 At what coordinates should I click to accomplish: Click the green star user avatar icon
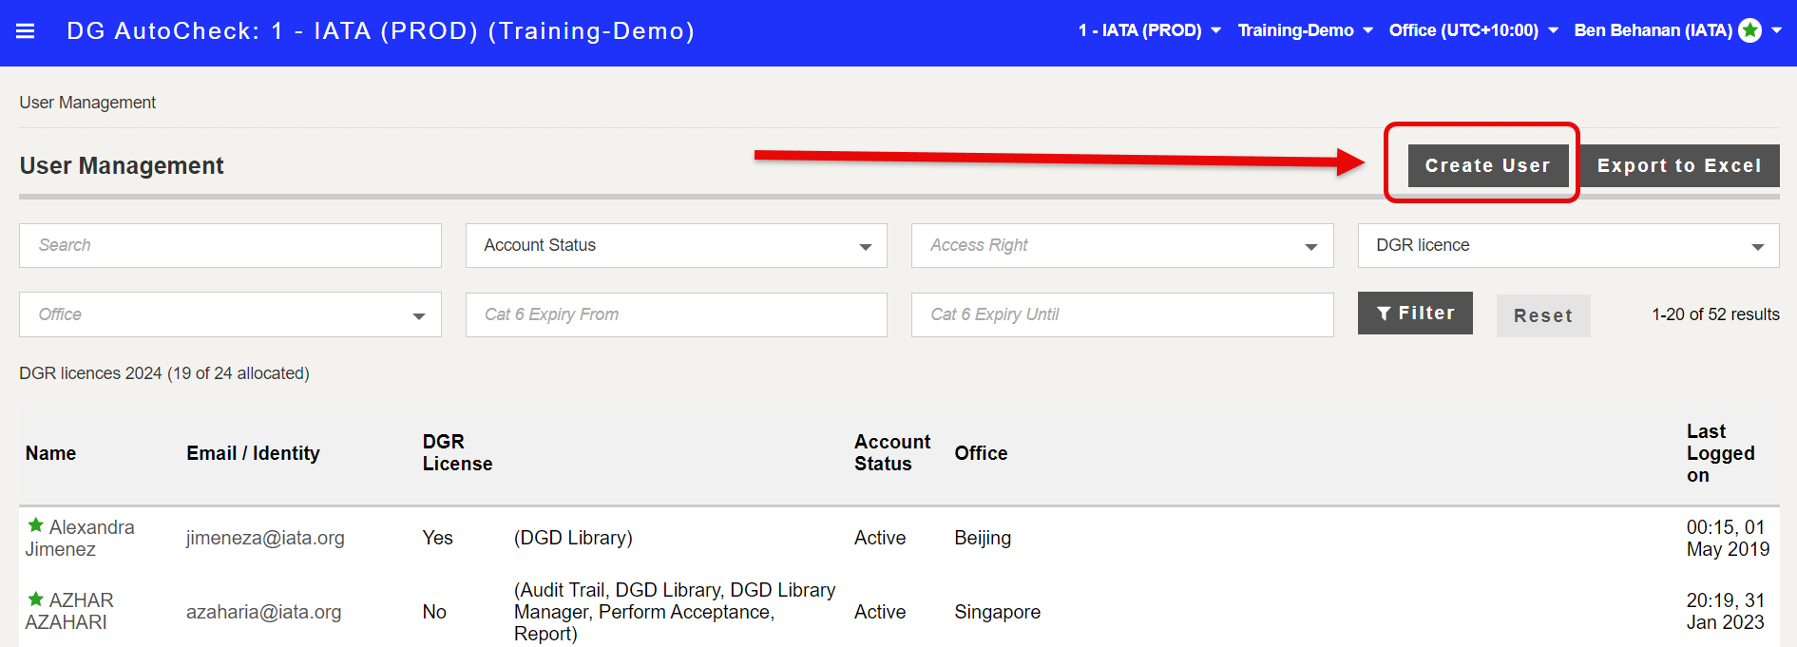(1749, 30)
